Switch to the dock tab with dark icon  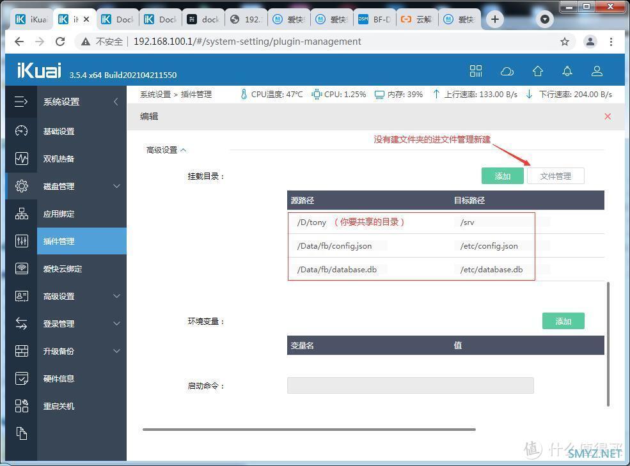tap(203, 19)
